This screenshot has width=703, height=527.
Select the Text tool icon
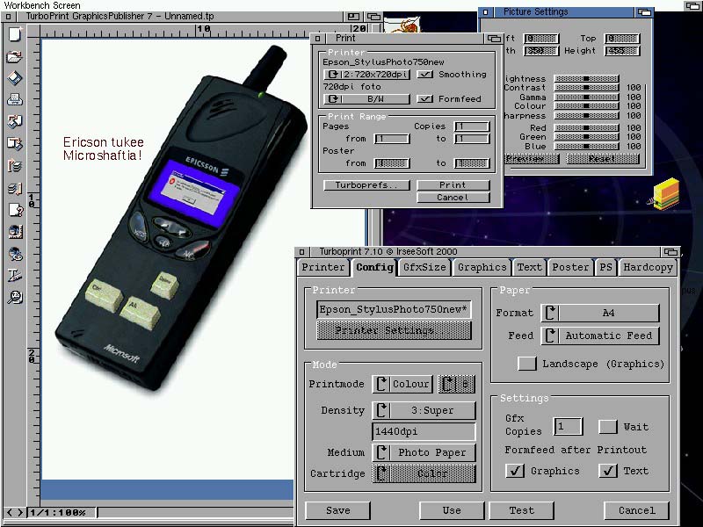(15, 275)
